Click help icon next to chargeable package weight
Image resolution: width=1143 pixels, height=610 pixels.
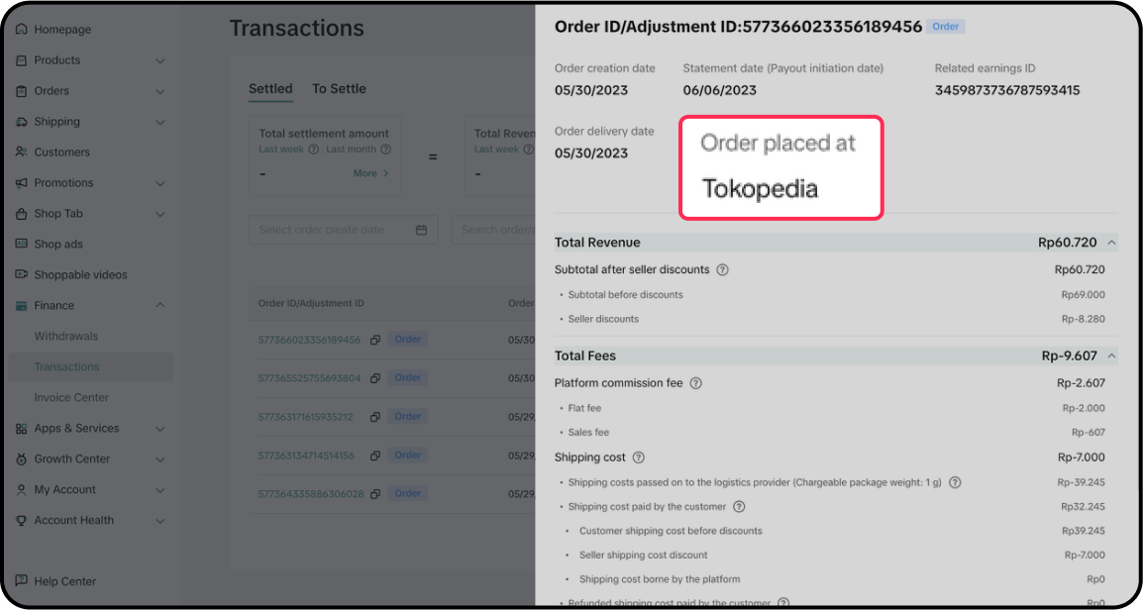(x=955, y=482)
